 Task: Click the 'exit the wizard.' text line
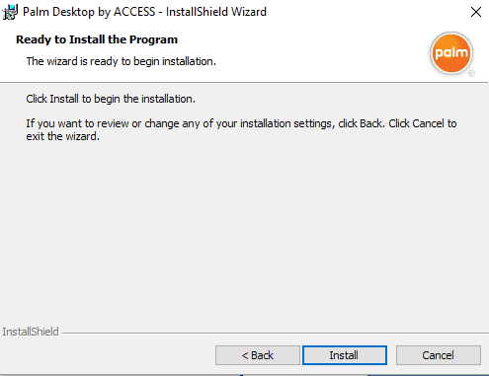tap(63, 136)
